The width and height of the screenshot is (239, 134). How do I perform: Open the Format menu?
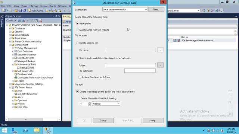(x=44, y=6)
